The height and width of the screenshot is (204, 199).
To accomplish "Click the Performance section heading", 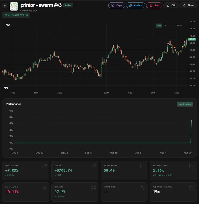I will tap(14, 104).
